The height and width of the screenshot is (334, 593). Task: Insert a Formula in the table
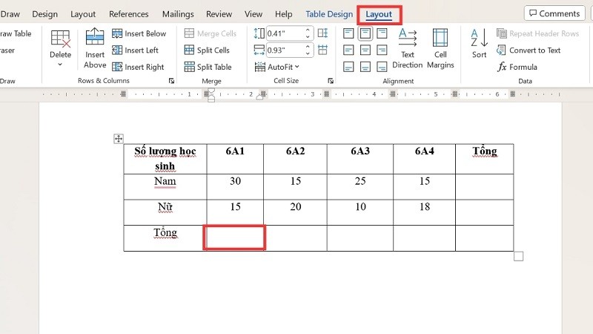pyautogui.click(x=517, y=67)
